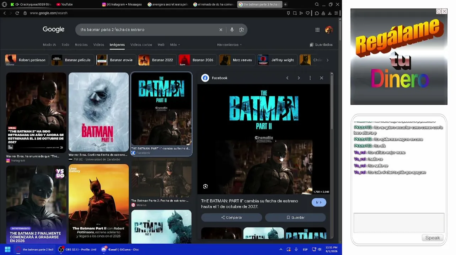Image resolution: width=456 pixels, height=255 pixels.
Task: Expand the Herramientas dropdown
Action: click(x=229, y=45)
